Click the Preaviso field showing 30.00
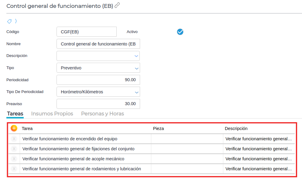The height and width of the screenshot is (180, 302). [98, 104]
